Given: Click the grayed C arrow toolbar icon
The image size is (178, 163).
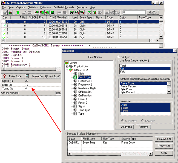Looking at the screenshot, I should tap(107, 12).
